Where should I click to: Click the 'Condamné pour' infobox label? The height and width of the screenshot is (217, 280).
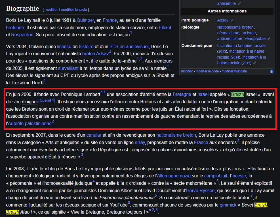(x=197, y=46)
